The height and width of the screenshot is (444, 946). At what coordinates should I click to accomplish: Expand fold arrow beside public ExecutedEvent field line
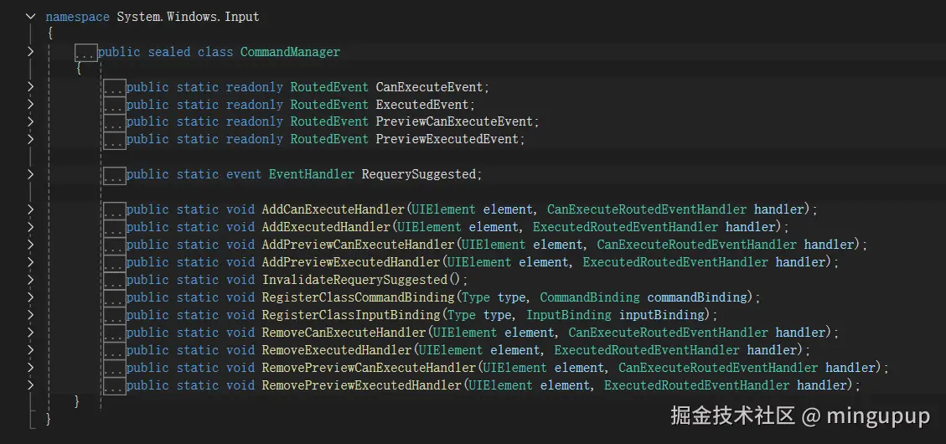click(x=30, y=105)
